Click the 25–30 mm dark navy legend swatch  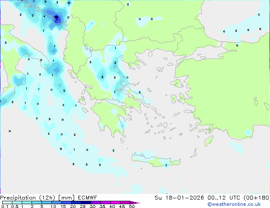pos(86,202)
